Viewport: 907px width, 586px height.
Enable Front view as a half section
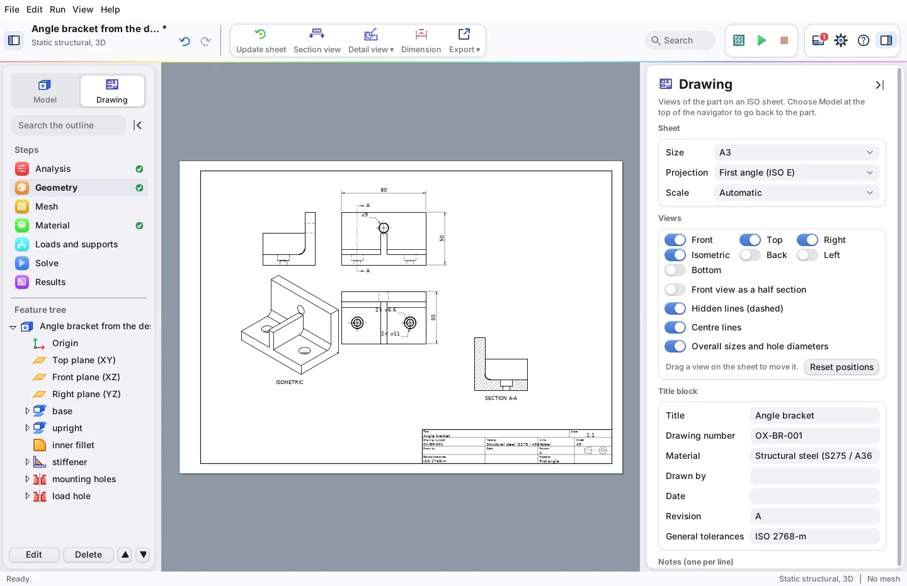pyautogui.click(x=675, y=290)
